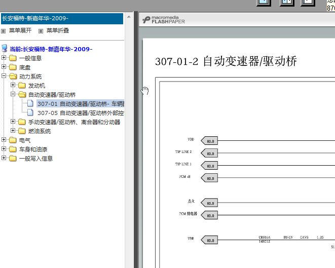This screenshot has height=268, width=335.
Task: Click the icon beside 菜单折叠
Action: [x=41, y=31]
